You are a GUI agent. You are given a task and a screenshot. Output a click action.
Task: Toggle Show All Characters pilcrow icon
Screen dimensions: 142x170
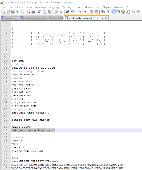(108, 12)
